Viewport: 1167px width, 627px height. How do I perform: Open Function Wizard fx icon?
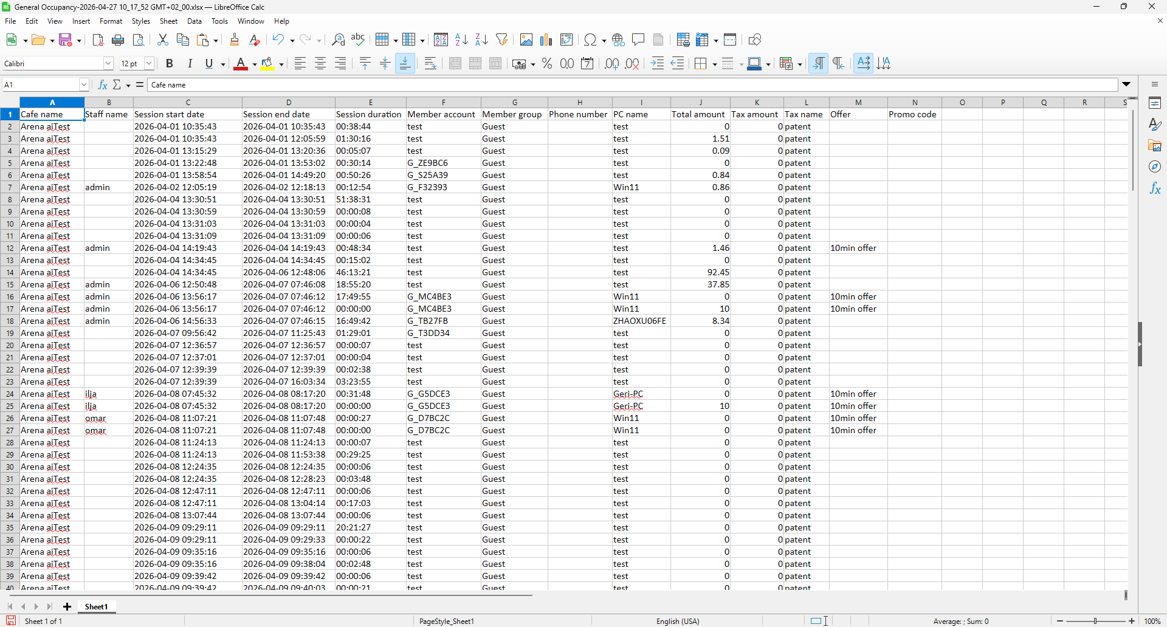(x=103, y=85)
